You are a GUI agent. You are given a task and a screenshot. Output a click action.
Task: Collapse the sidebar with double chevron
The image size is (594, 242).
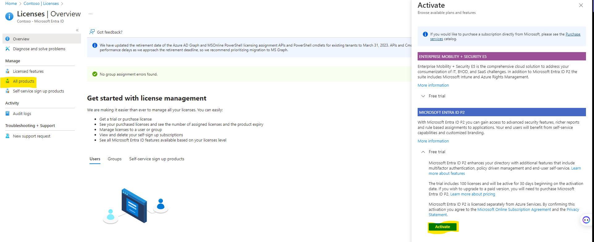(77, 30)
